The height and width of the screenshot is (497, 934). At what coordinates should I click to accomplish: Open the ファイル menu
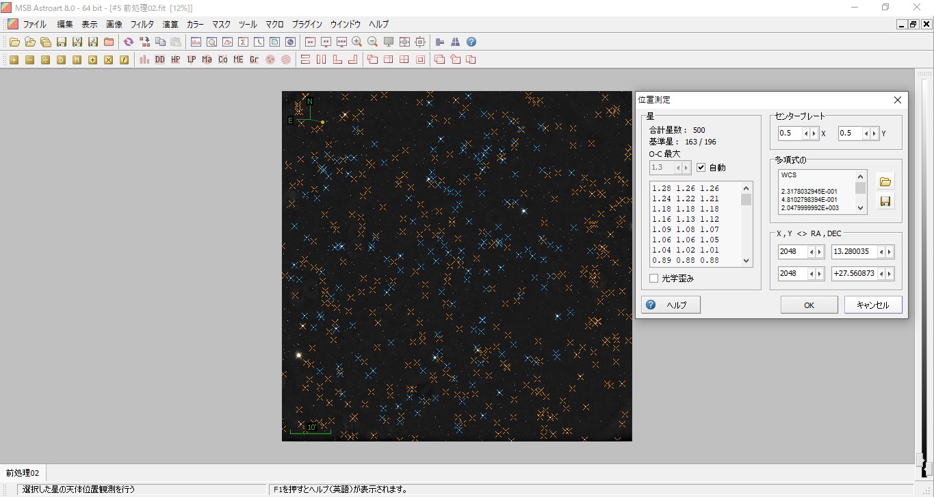coord(34,24)
